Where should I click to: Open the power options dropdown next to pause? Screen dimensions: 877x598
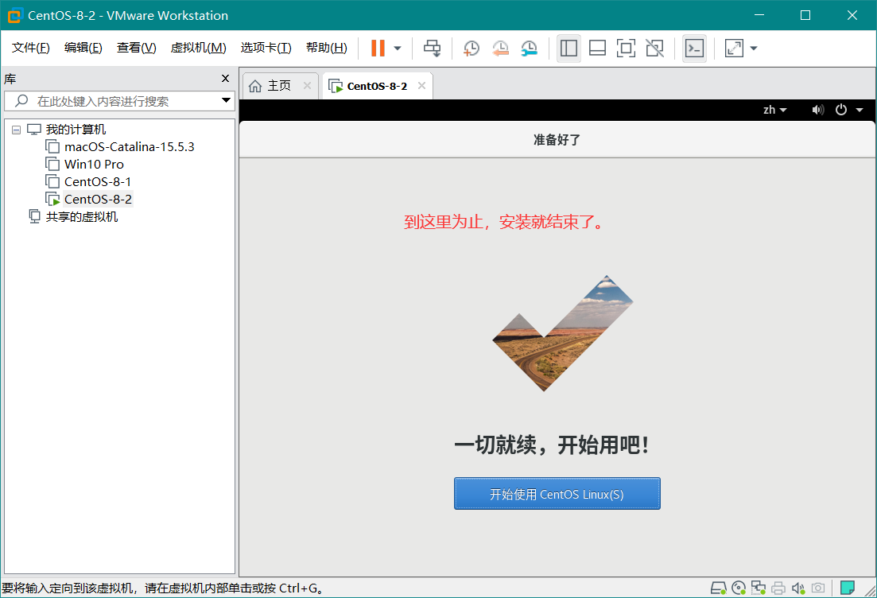[x=398, y=49]
